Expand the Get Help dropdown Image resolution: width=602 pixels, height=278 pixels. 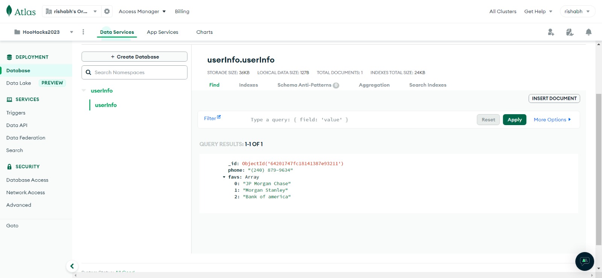538,11
